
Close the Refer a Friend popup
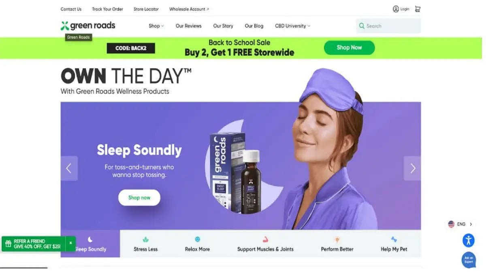[x=70, y=243]
